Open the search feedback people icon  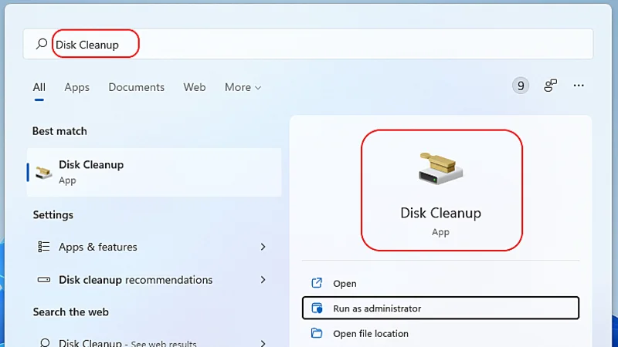point(550,86)
